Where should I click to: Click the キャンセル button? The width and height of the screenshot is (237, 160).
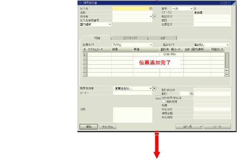click(107, 127)
